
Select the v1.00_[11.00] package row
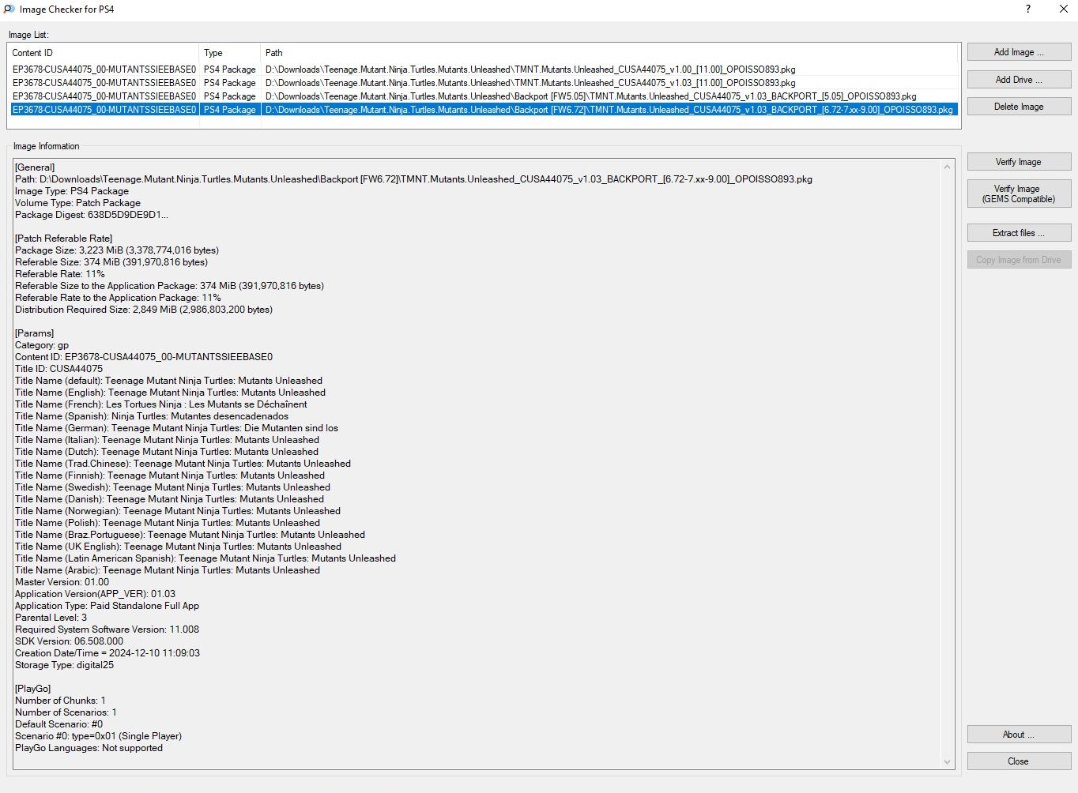click(484, 70)
